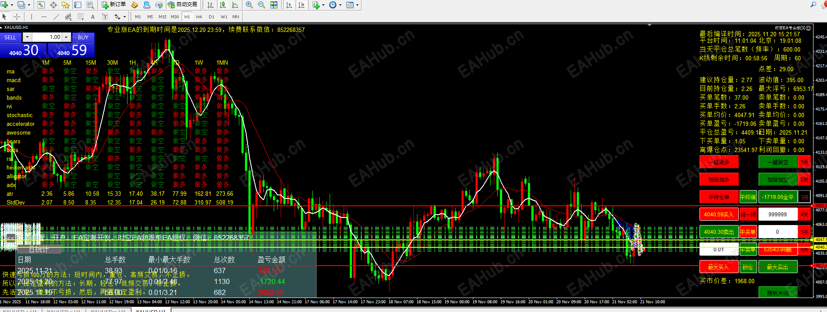
Task: Switch timeframe to H4
Action: click(199, 17)
